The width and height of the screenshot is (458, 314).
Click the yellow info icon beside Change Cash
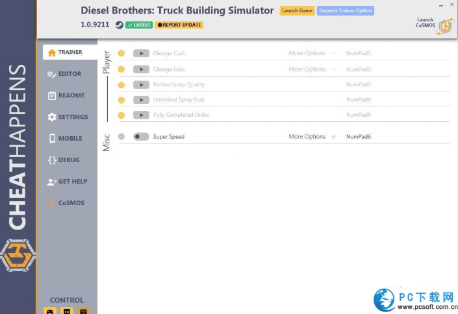pos(121,53)
